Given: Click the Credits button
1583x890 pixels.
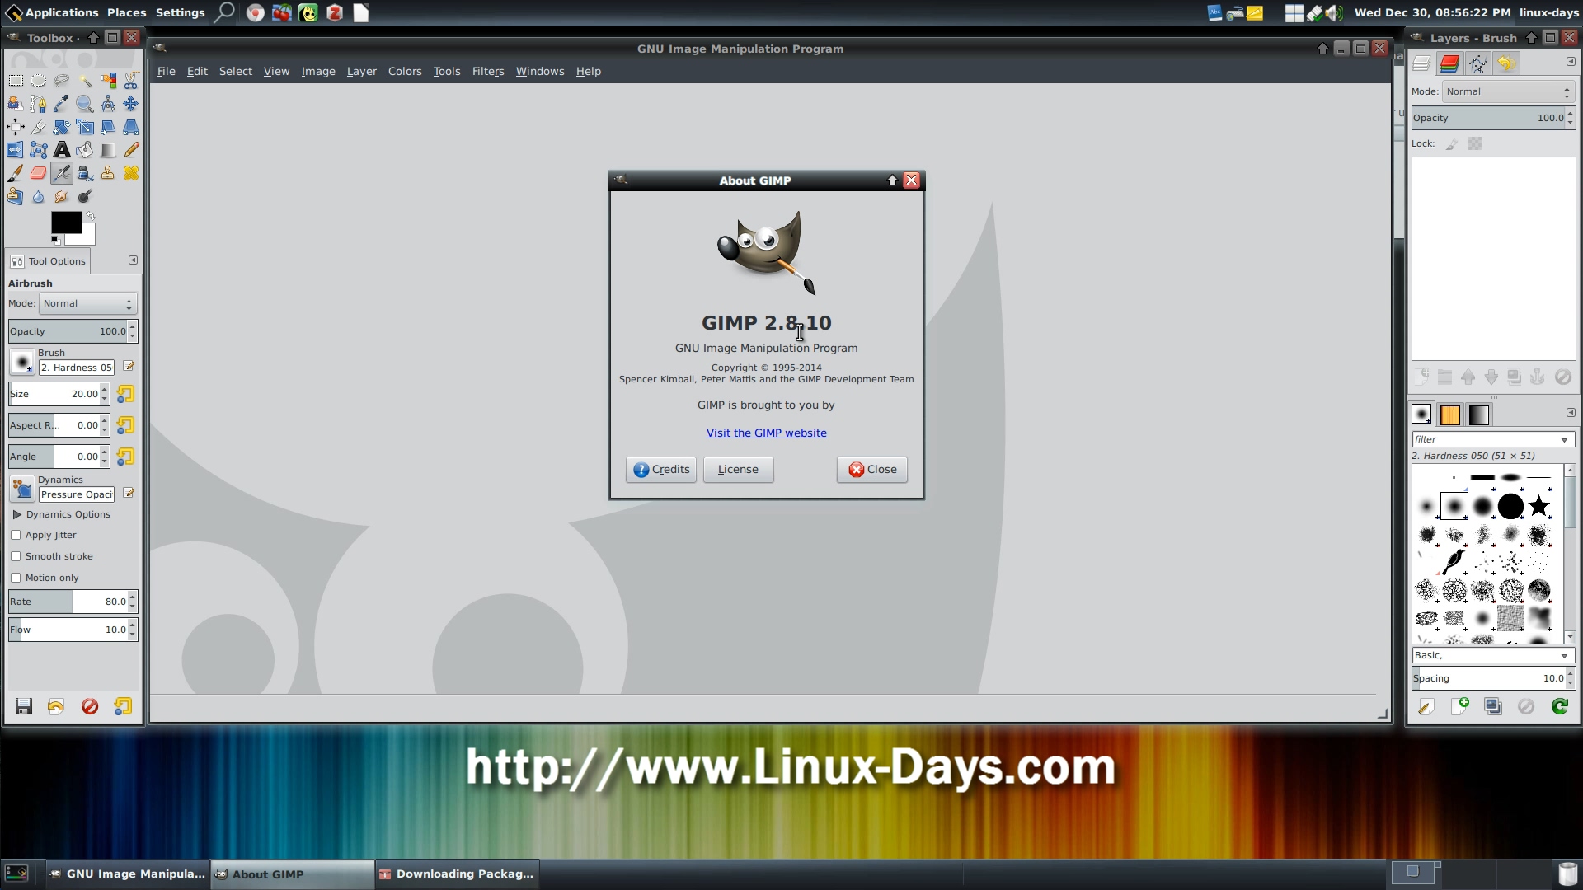Looking at the screenshot, I should [x=661, y=470].
